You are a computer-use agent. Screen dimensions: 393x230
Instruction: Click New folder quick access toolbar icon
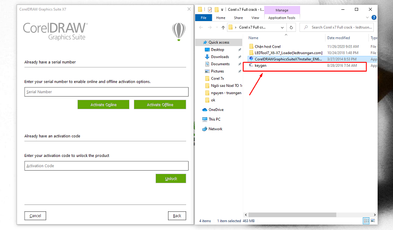(216, 10)
